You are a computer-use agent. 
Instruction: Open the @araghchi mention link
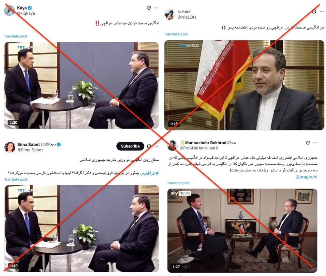coord(306,177)
